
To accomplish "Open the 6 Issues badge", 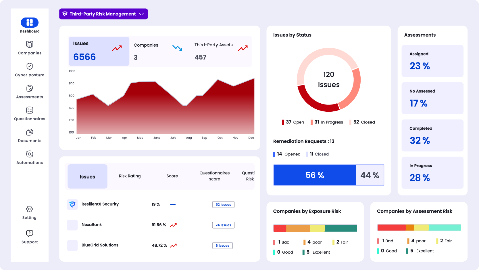I will pyautogui.click(x=222, y=246).
